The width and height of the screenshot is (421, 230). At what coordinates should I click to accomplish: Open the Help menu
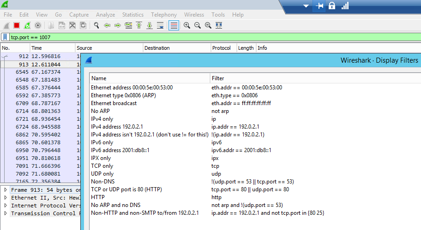pos(238,15)
